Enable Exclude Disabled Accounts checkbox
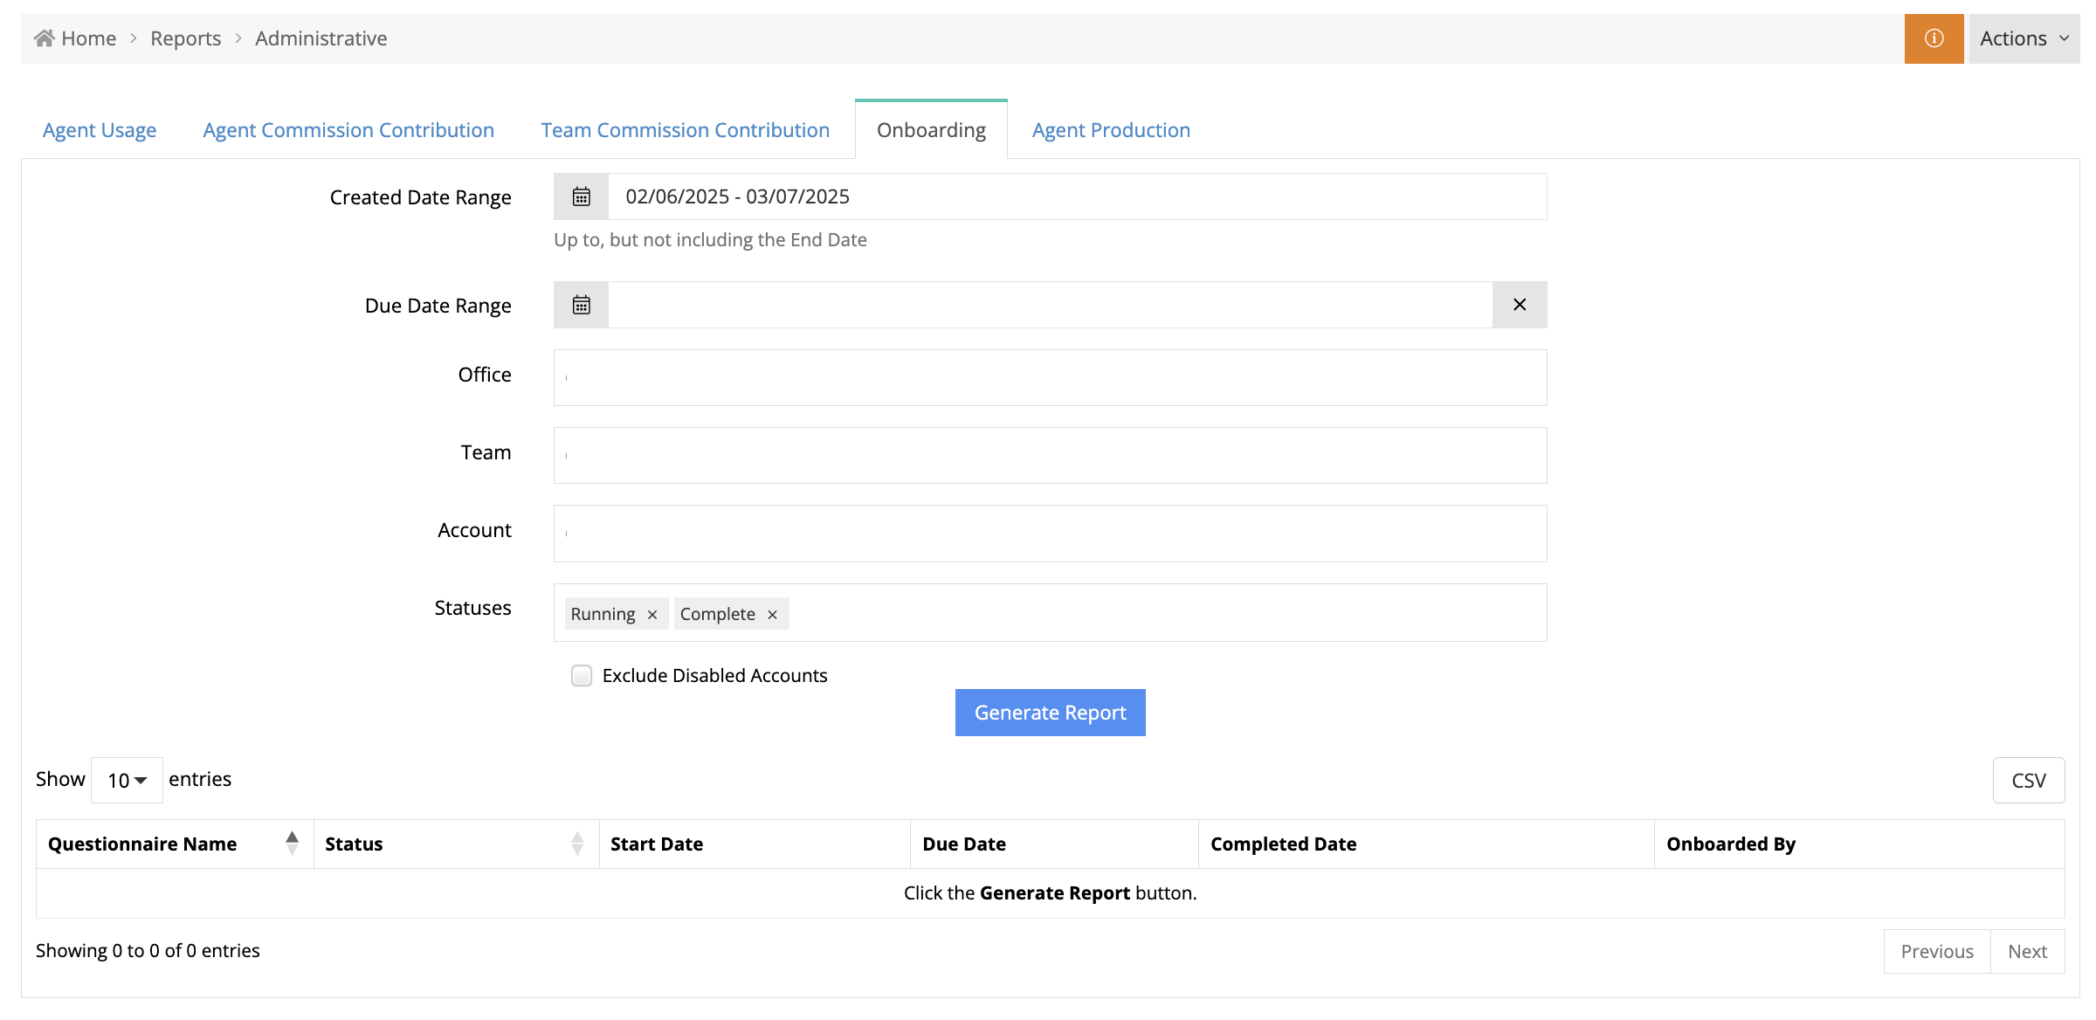The height and width of the screenshot is (1020, 2096). (582, 675)
